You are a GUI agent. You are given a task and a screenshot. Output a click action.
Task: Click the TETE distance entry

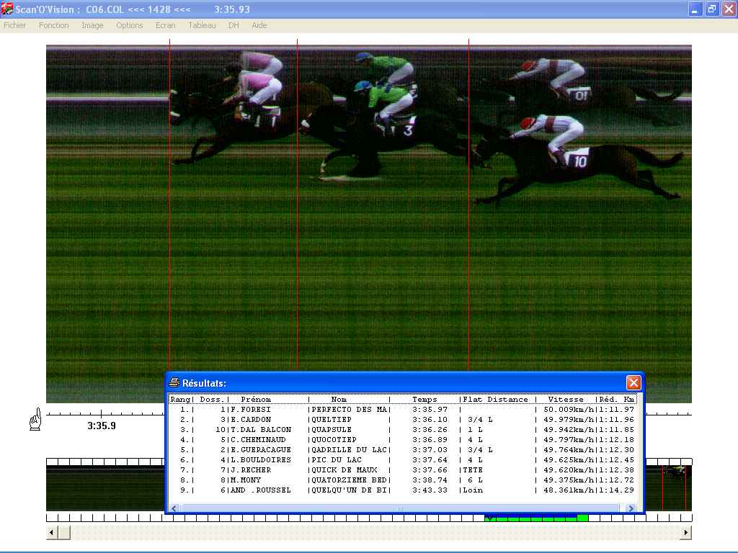(x=473, y=469)
